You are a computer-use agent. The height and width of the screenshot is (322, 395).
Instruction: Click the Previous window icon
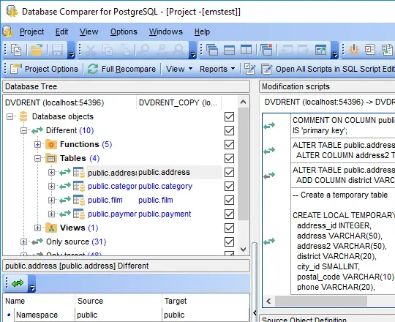287,50
